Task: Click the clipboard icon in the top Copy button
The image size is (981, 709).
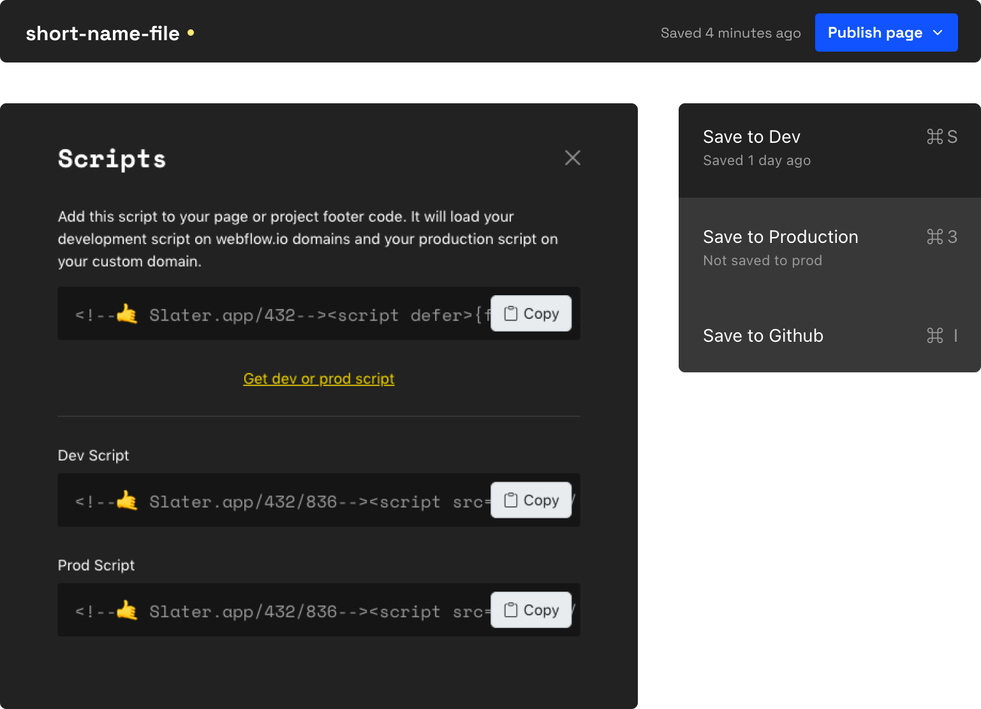Action: pos(511,314)
